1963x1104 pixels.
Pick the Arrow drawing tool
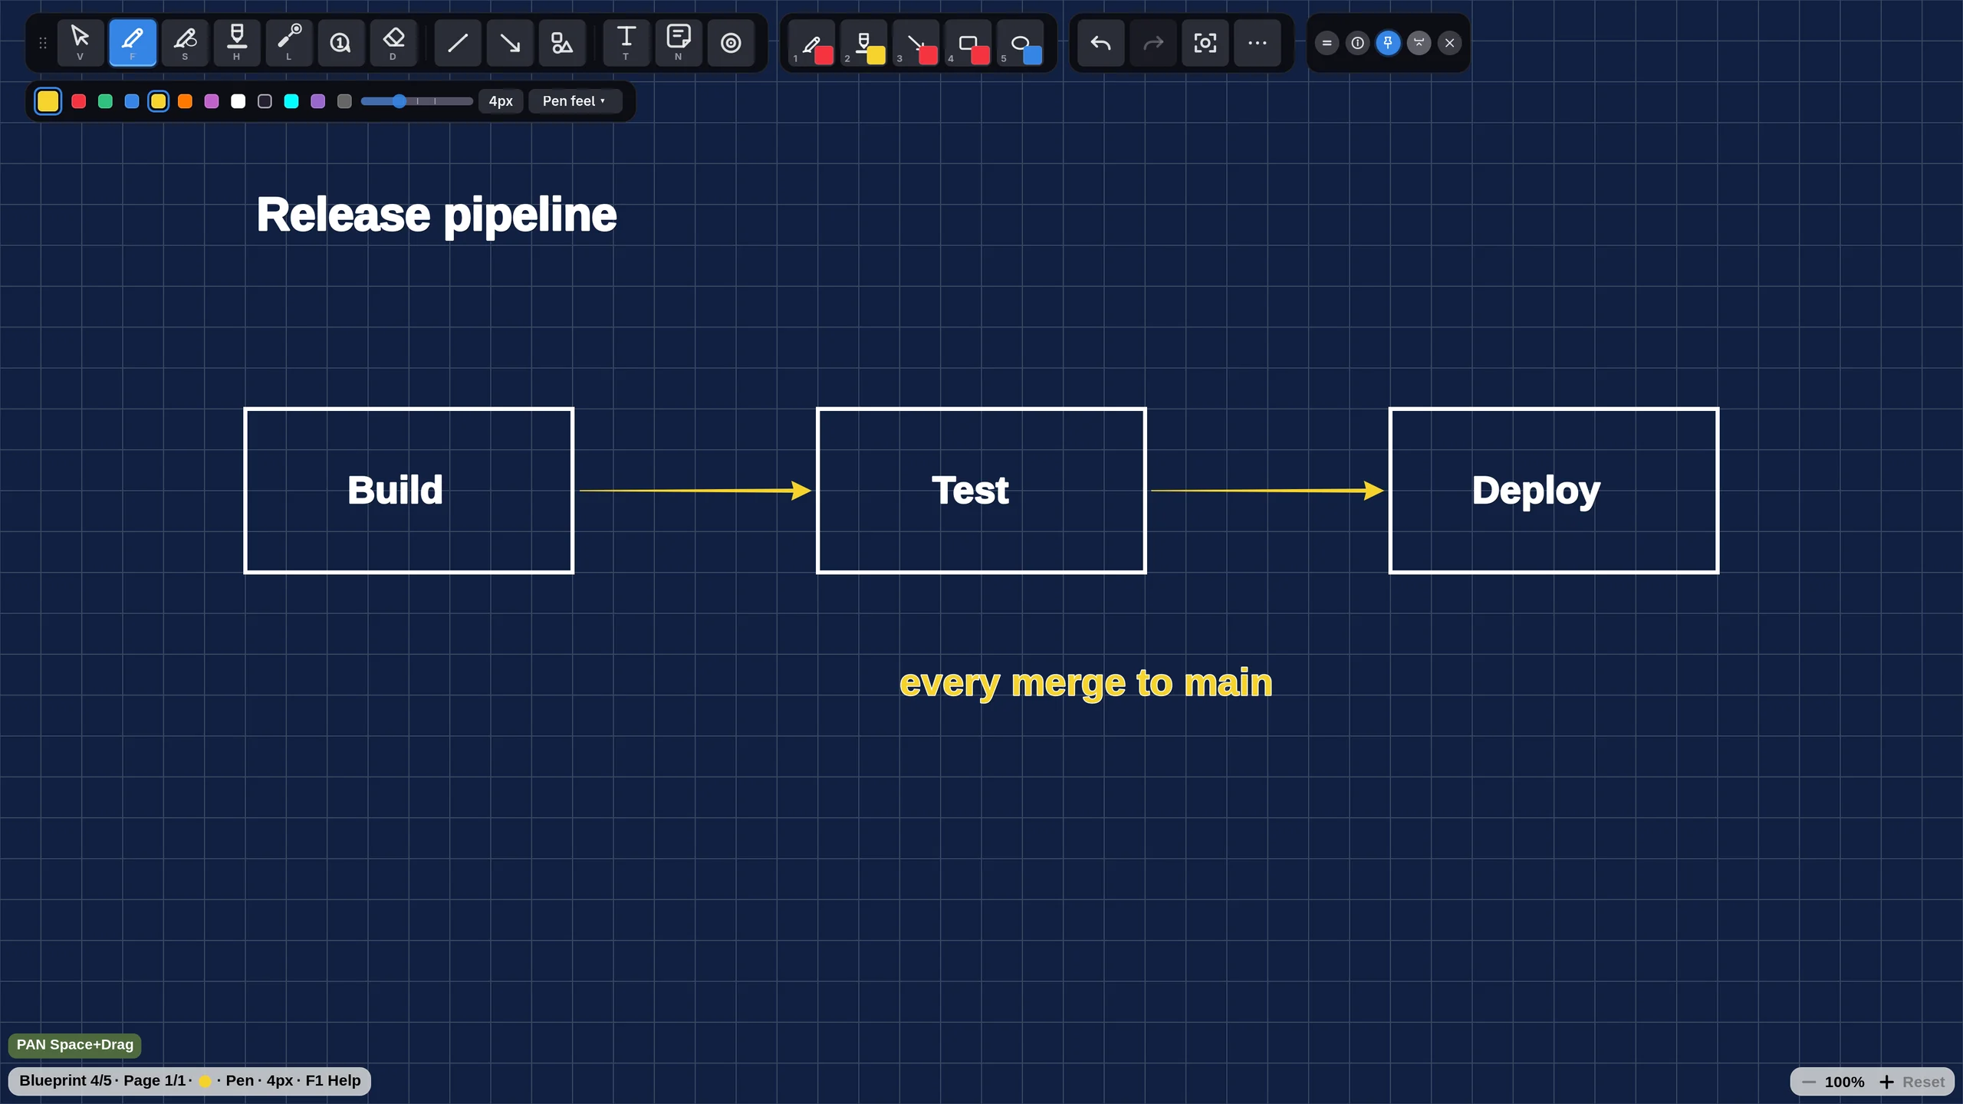click(510, 43)
